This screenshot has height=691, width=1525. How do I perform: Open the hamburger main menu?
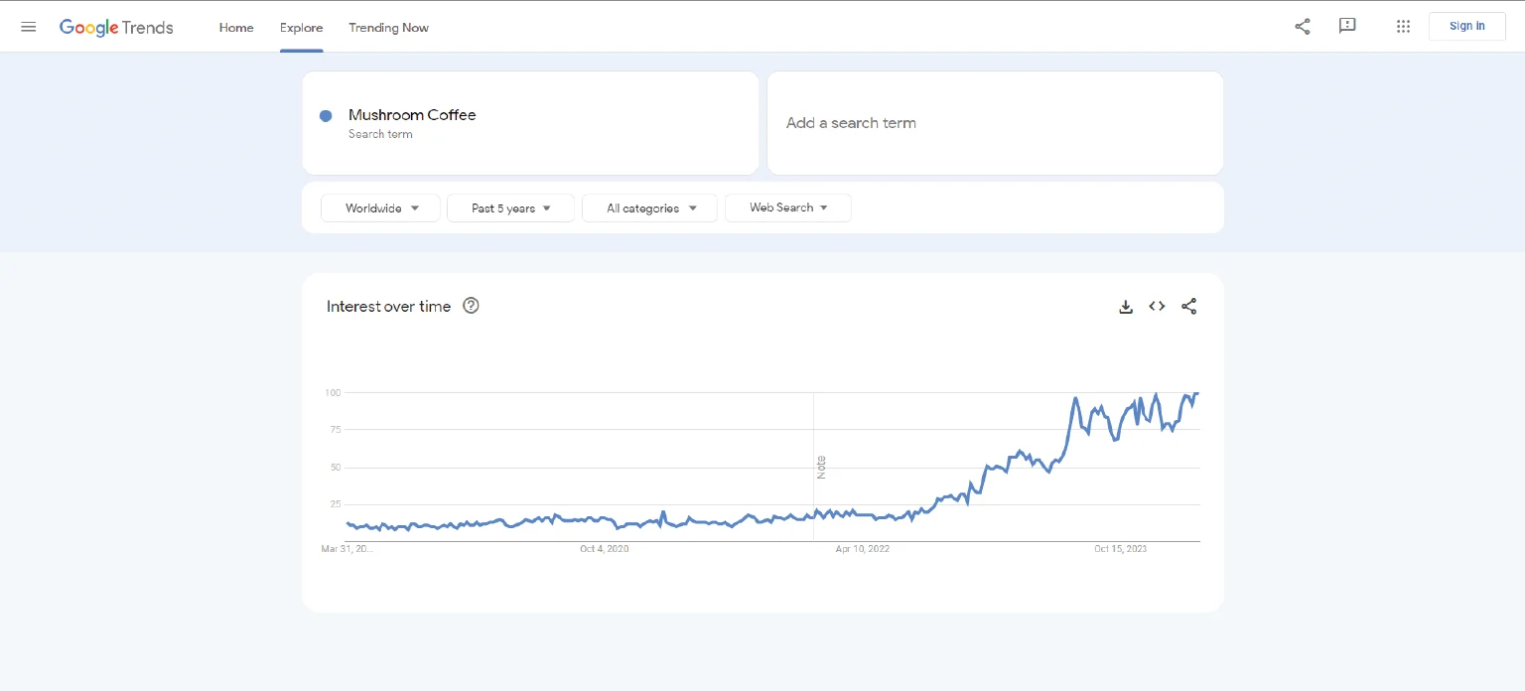click(29, 27)
